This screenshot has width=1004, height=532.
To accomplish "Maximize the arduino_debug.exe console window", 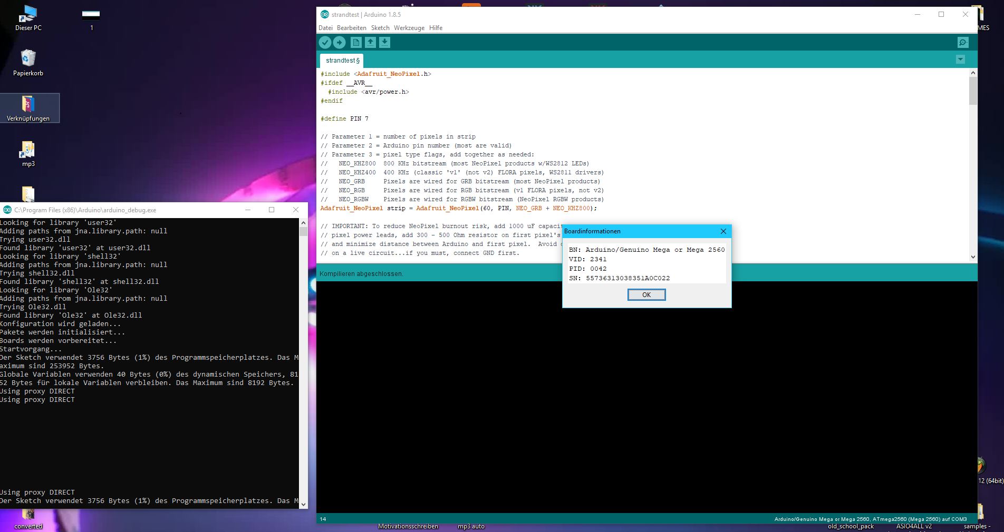I will [272, 210].
